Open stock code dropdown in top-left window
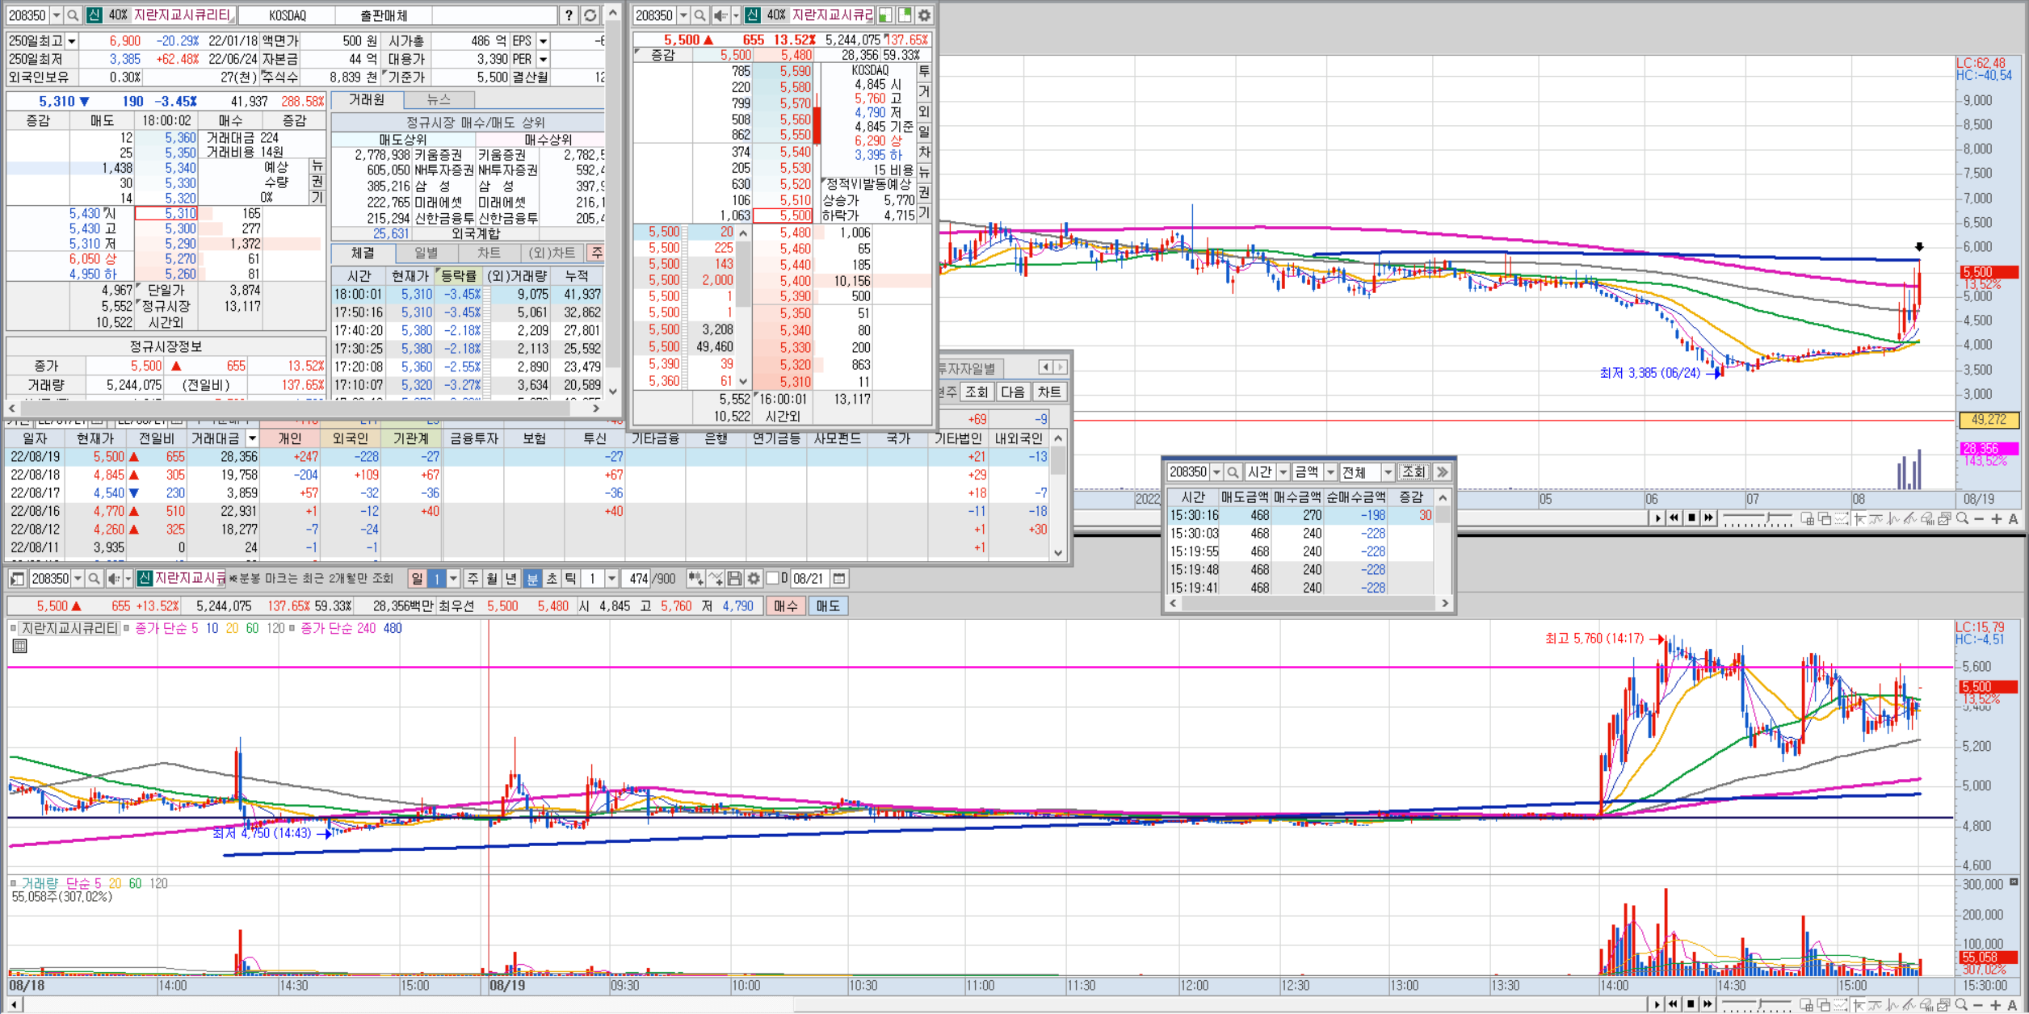Viewport: 2029px width, 1014px height. point(56,15)
